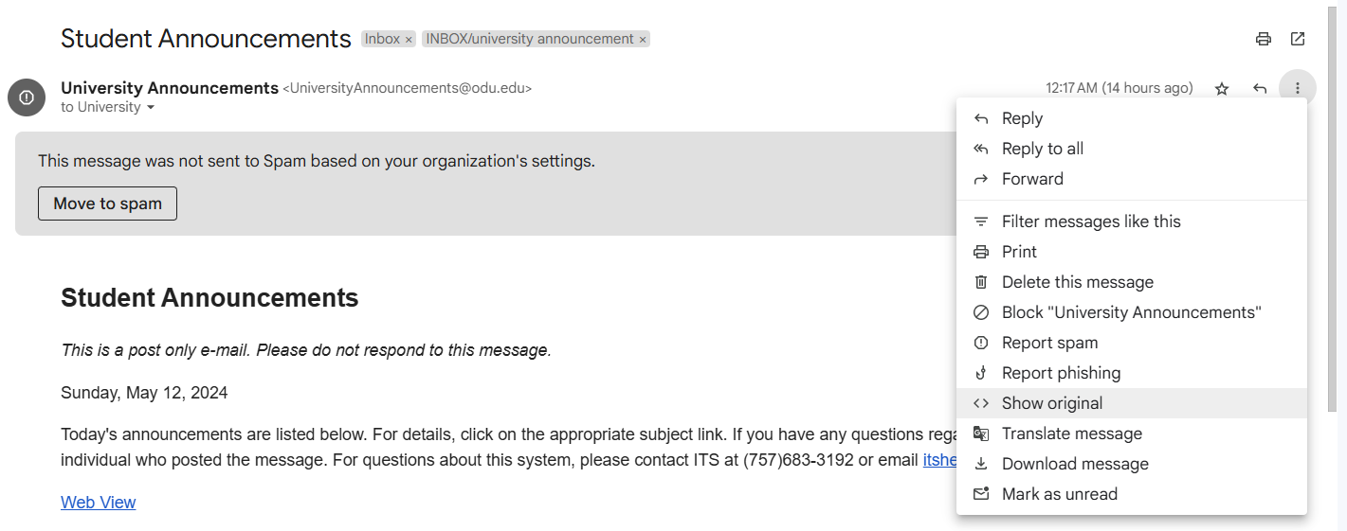The image size is (1347, 531).
Task: Click the reply arrow icon beside star
Action: coord(1260,89)
